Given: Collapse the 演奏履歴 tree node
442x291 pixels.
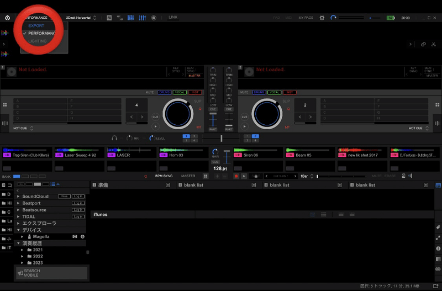Looking at the screenshot, I should click(x=18, y=243).
